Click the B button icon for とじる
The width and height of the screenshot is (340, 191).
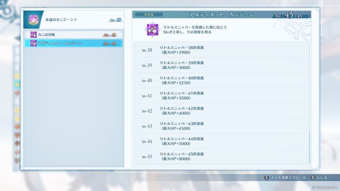313,177
